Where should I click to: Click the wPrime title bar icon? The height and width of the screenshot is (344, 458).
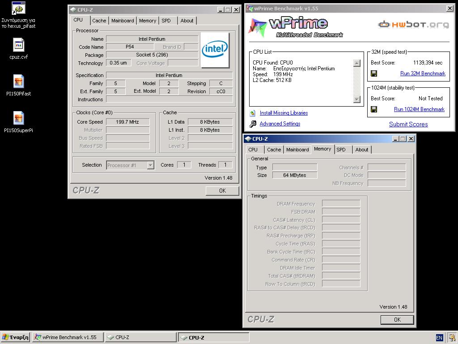coord(250,8)
